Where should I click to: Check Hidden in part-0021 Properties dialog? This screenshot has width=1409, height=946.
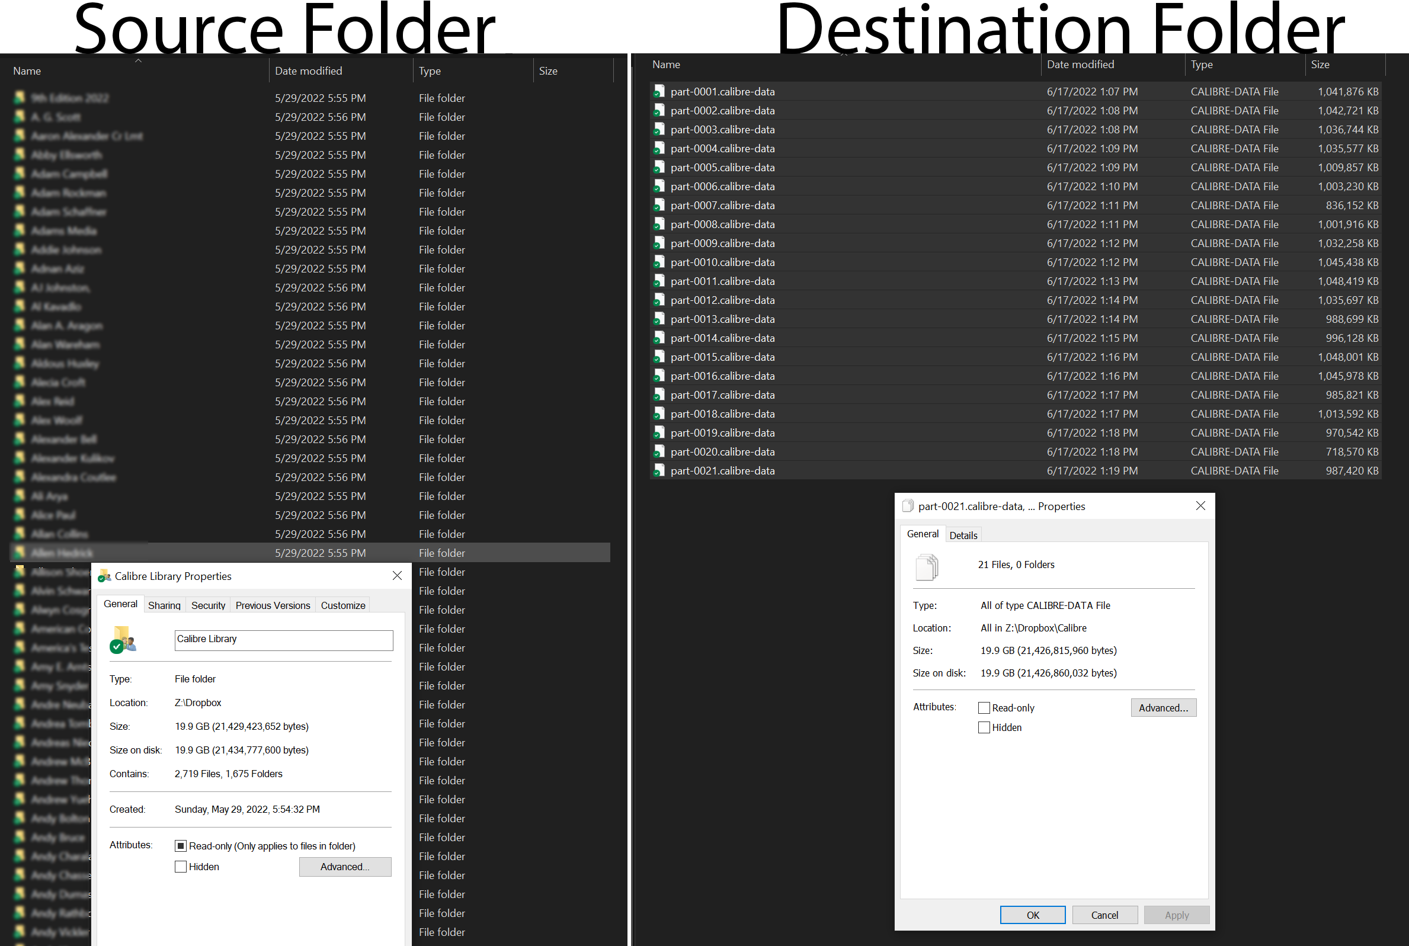click(984, 727)
